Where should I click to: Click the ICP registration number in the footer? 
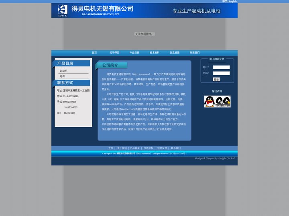178,154
